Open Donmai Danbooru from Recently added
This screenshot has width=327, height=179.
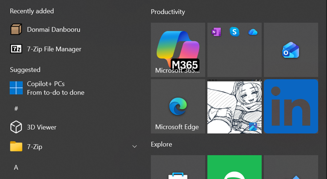(53, 29)
